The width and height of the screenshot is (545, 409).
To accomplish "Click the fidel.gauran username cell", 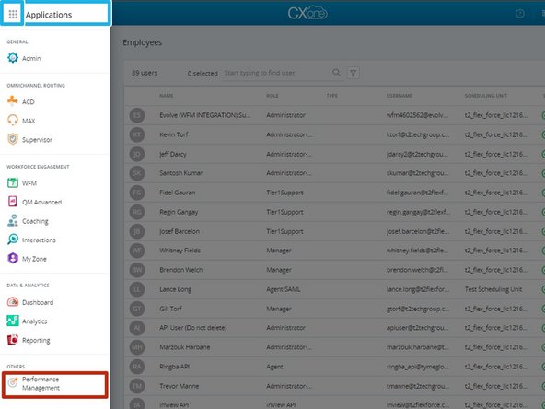I will [417, 193].
